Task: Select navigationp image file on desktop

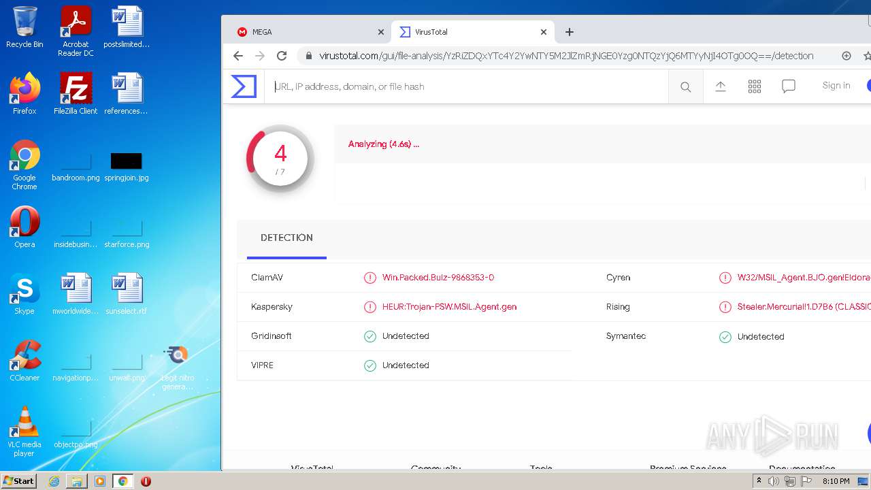Action: pos(76,367)
